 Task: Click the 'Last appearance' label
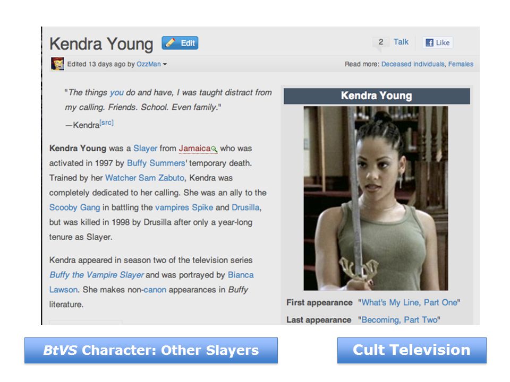click(x=319, y=320)
